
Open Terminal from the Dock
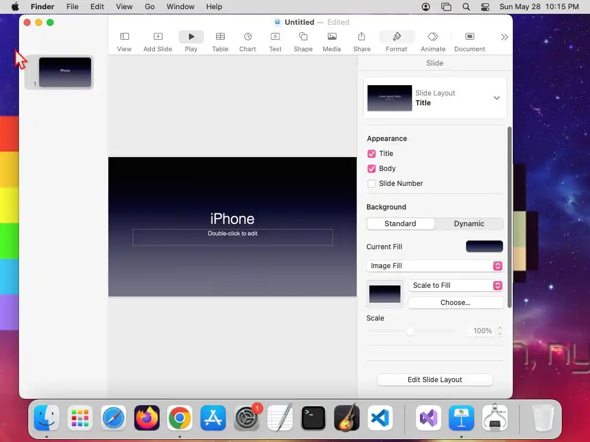pyautogui.click(x=313, y=418)
